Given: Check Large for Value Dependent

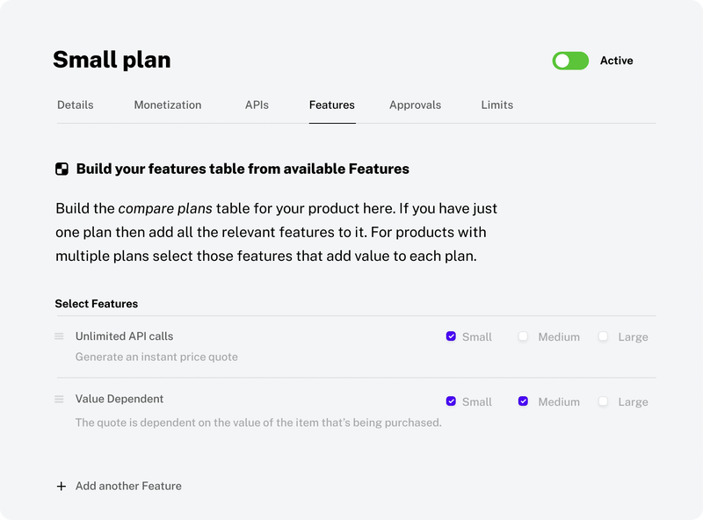Looking at the screenshot, I should click(603, 401).
